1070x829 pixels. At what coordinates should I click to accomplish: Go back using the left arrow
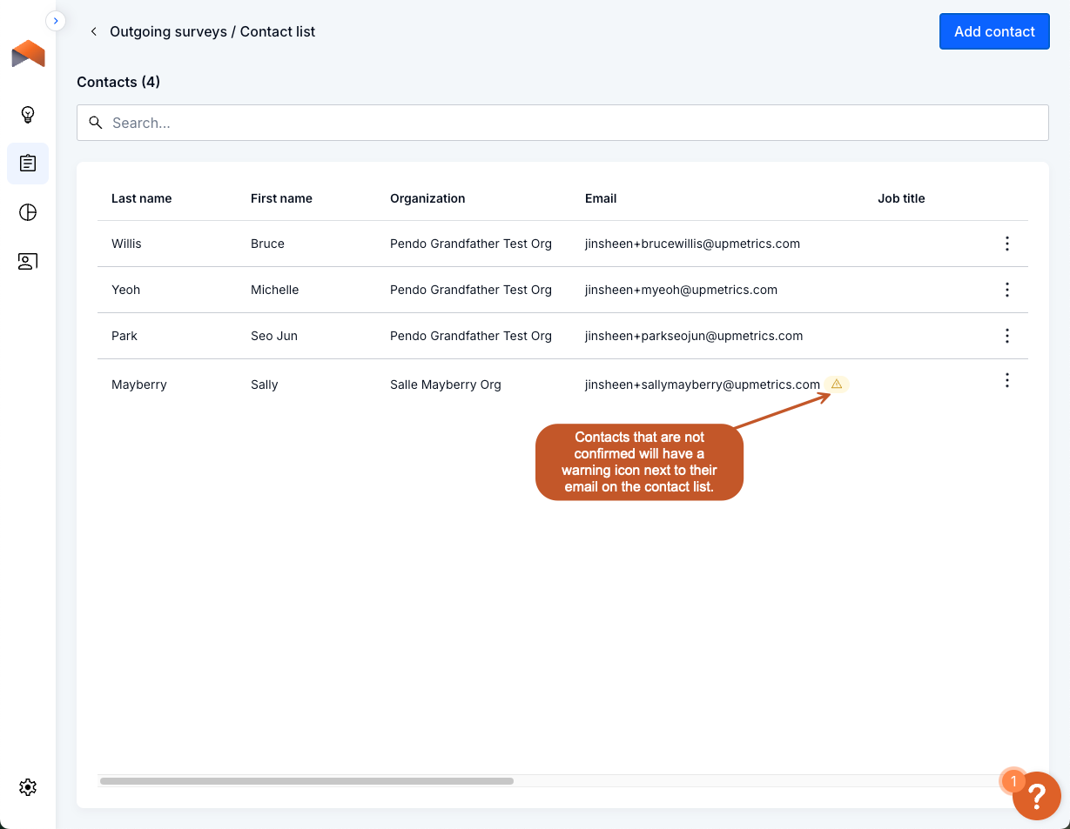(93, 31)
